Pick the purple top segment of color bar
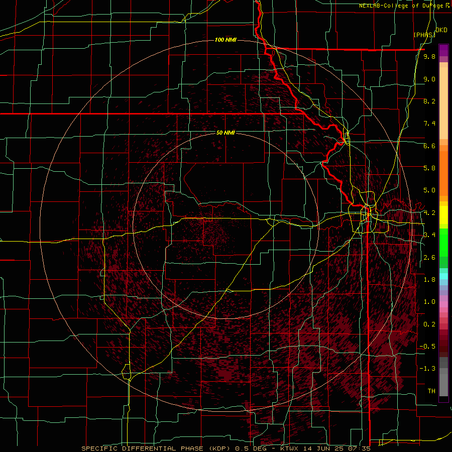452x452 pixels. coord(443,50)
